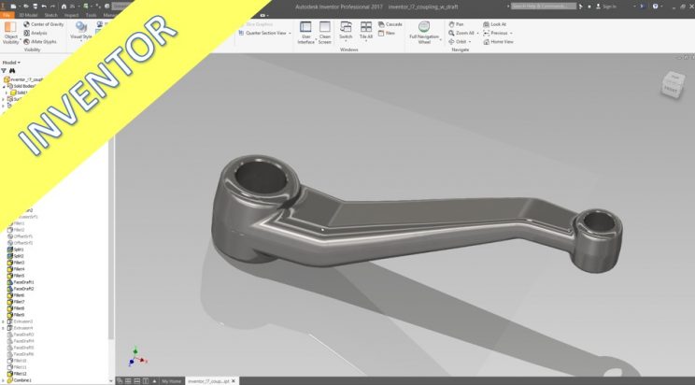Select the Pan tool

(459, 24)
